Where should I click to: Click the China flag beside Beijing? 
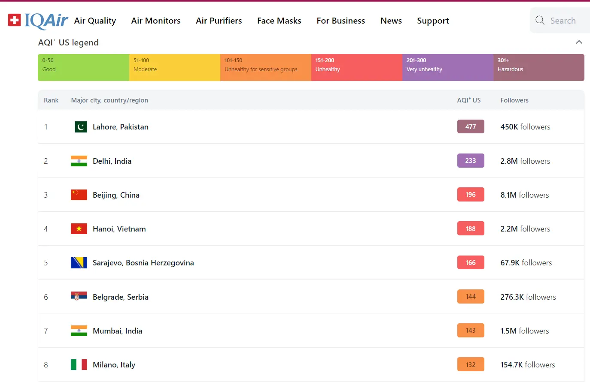pyautogui.click(x=79, y=195)
